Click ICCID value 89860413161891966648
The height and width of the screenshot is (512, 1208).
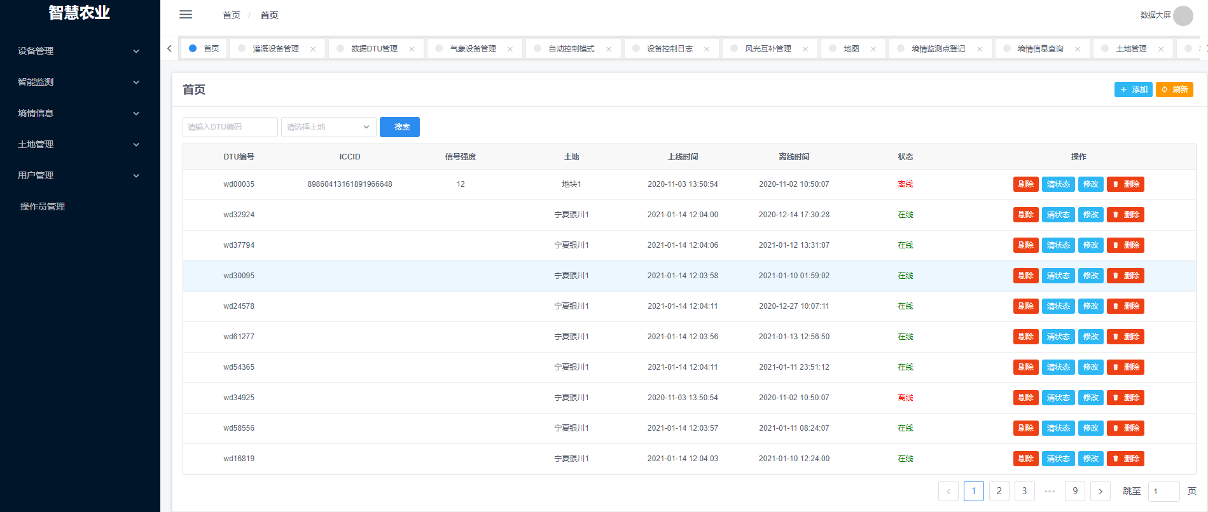350,184
